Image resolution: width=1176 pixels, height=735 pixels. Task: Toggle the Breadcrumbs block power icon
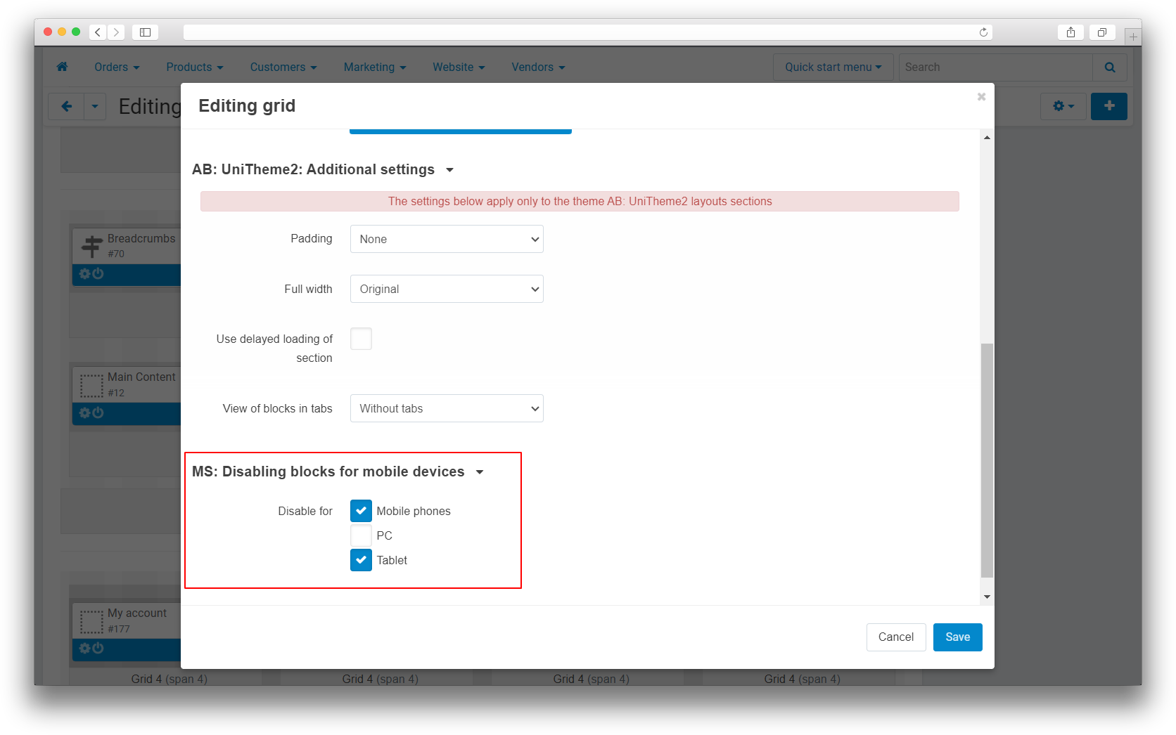(98, 274)
